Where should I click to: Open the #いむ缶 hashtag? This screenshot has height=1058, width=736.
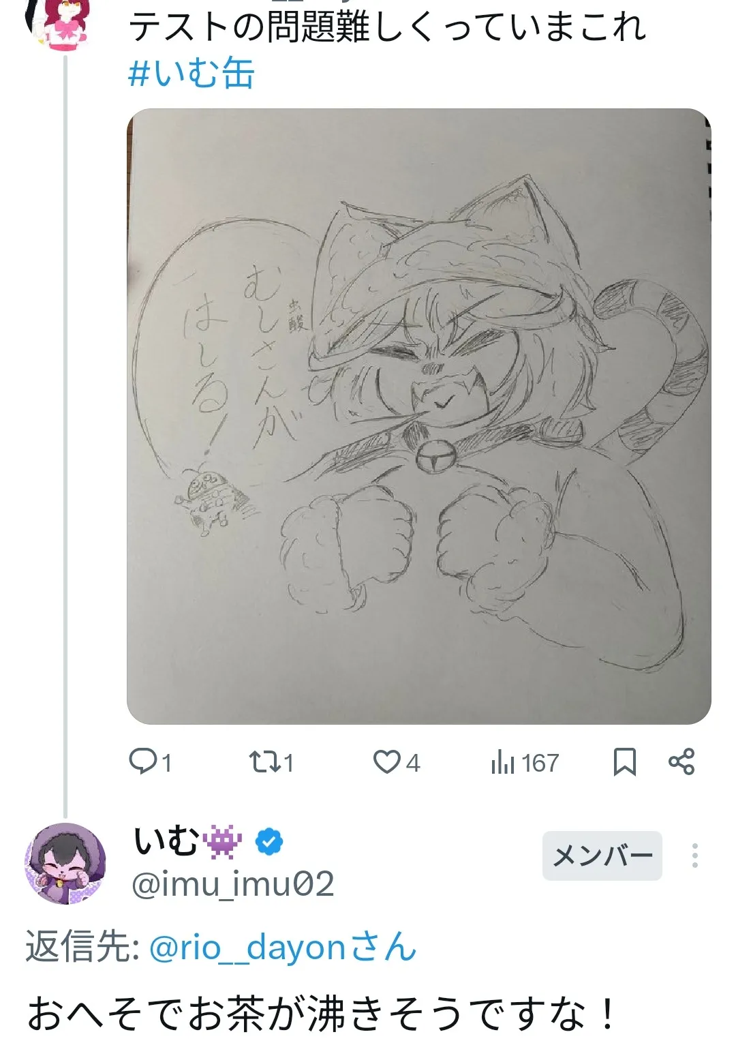[191, 74]
